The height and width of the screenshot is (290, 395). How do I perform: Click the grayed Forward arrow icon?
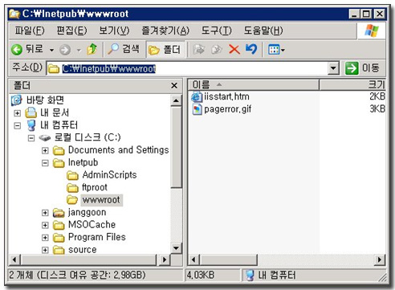[65, 50]
